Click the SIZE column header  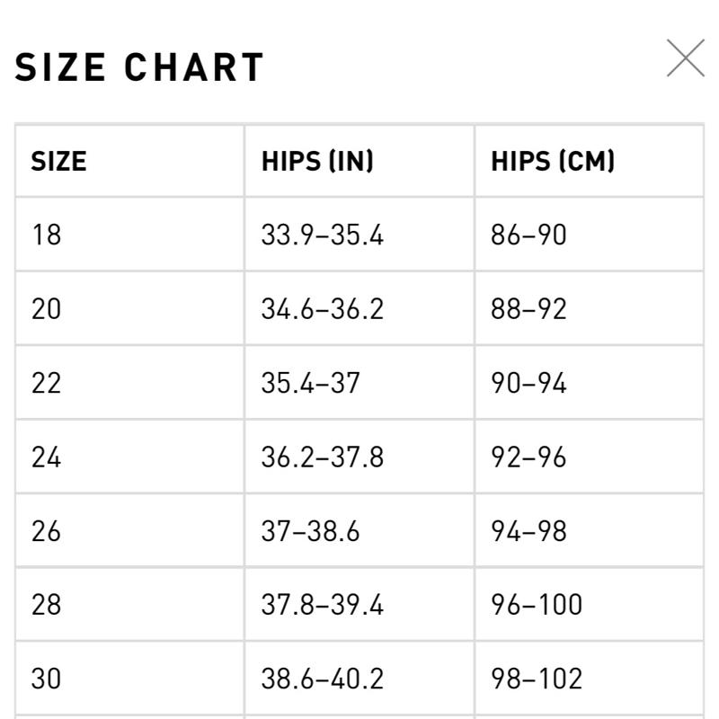click(129, 161)
